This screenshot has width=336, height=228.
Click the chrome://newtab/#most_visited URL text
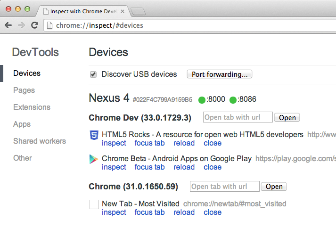235,204
